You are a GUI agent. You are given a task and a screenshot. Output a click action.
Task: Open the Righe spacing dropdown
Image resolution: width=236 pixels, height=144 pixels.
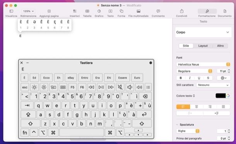point(188,131)
